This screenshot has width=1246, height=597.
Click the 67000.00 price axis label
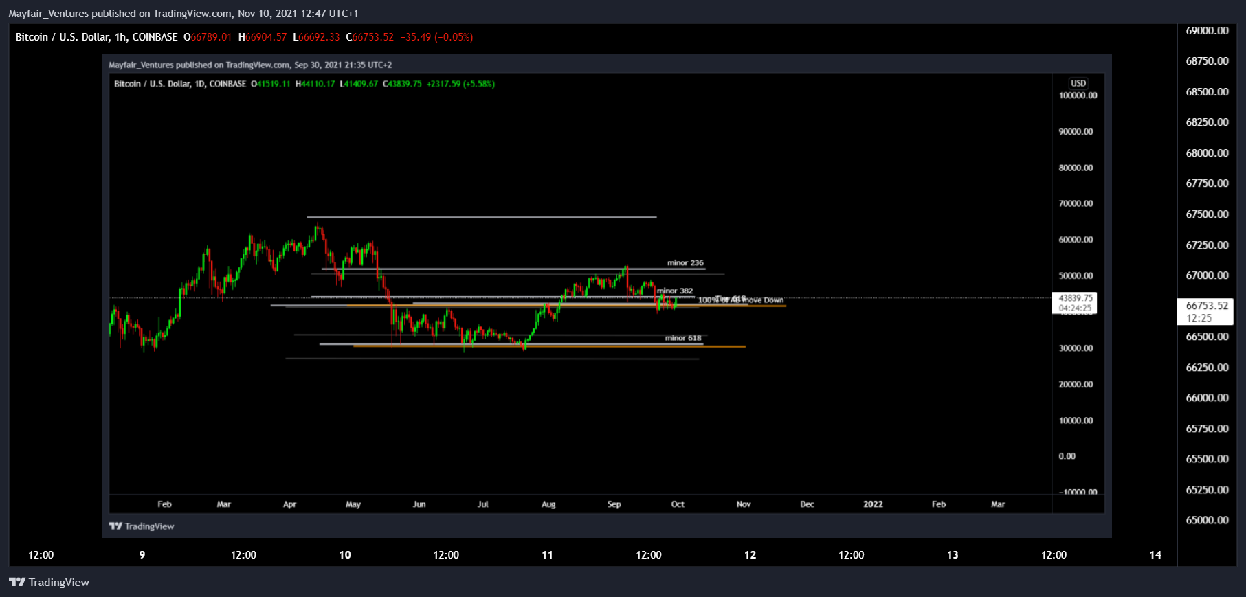pyautogui.click(x=1207, y=275)
